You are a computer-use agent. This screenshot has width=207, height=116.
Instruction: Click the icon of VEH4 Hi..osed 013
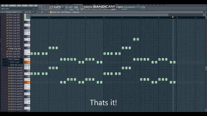click(x=9, y=99)
